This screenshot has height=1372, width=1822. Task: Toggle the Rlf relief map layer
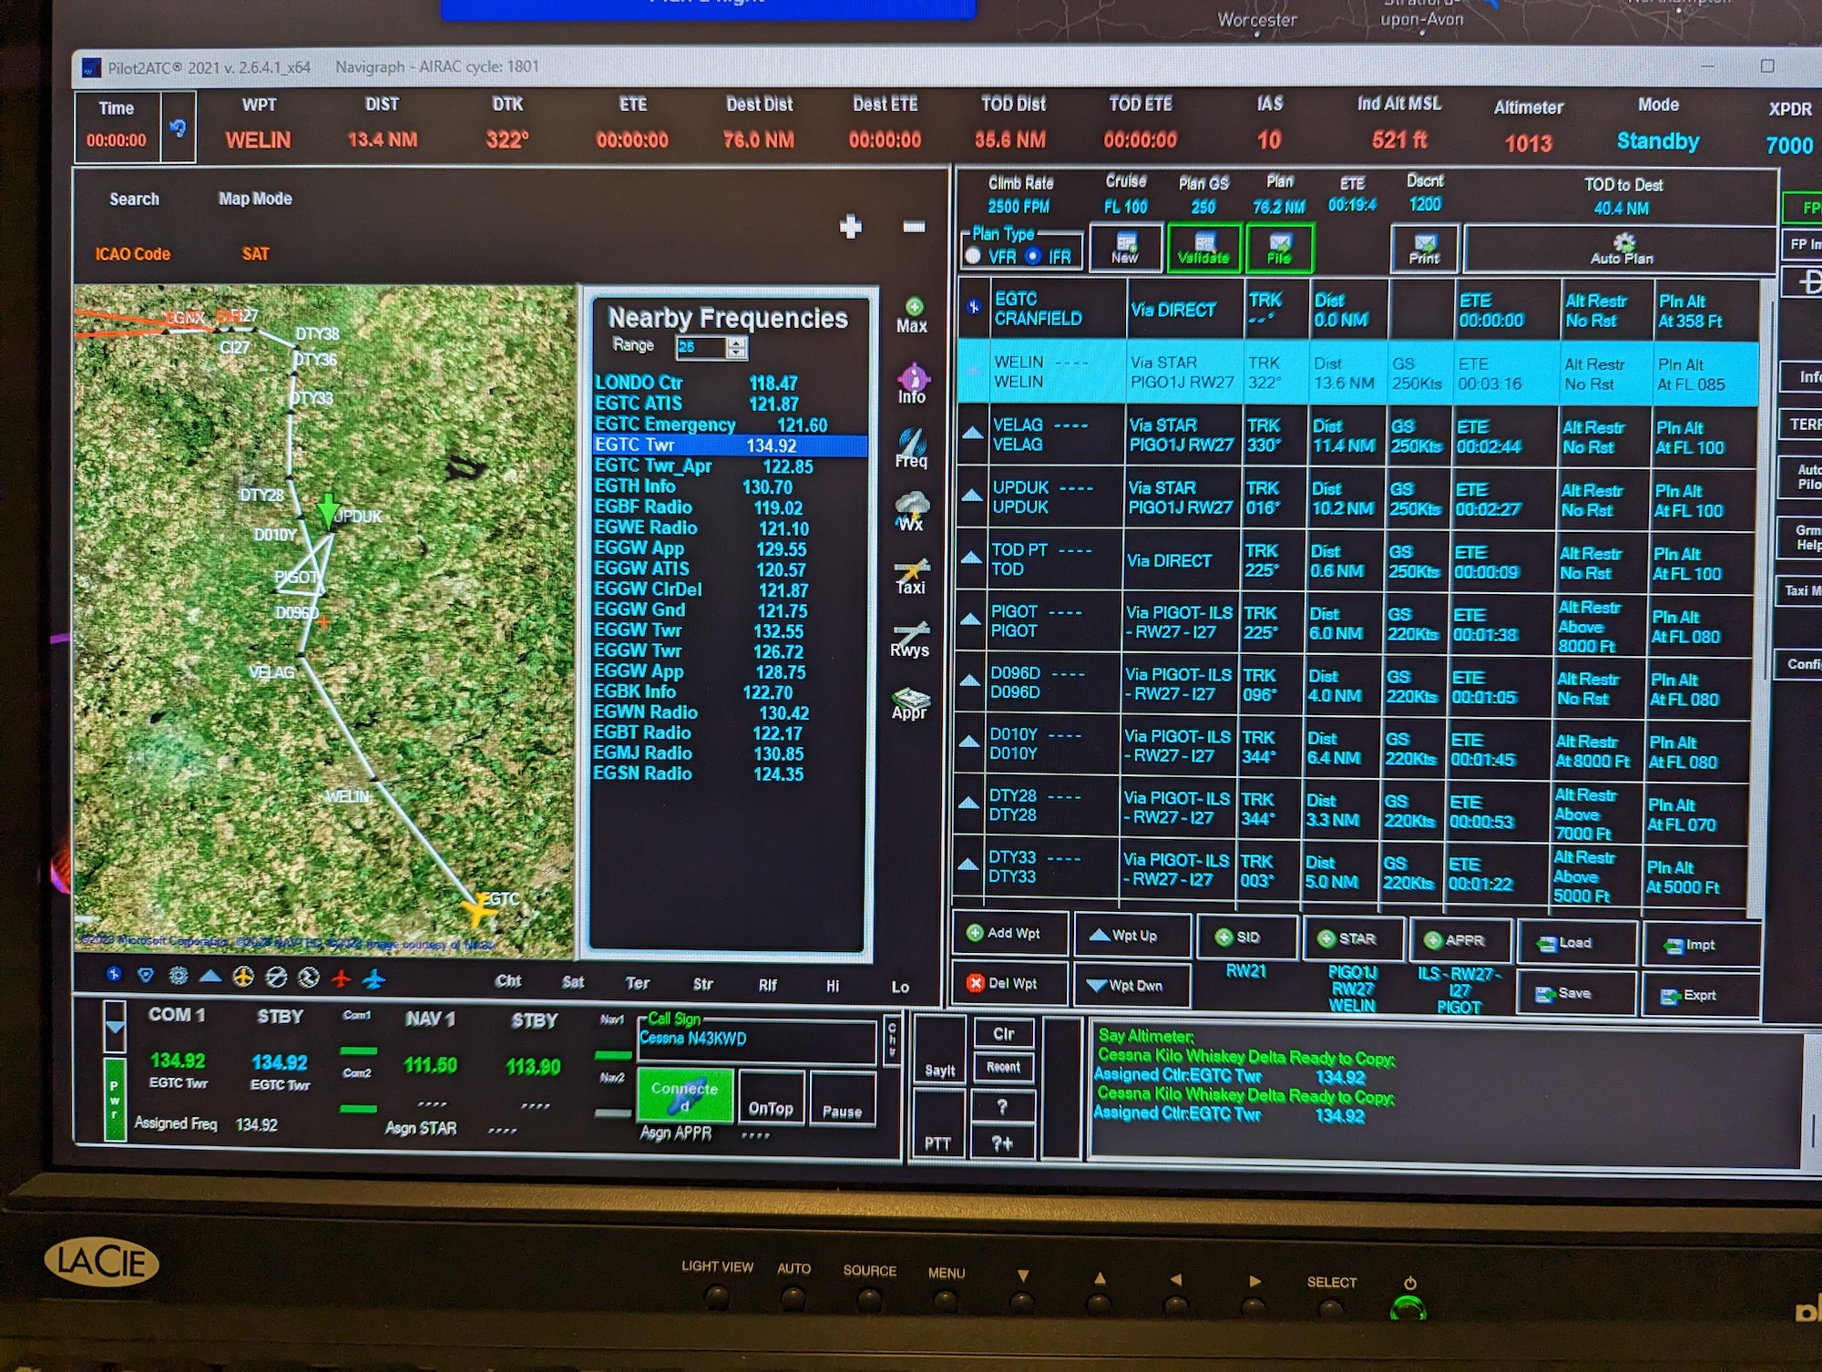point(768,985)
